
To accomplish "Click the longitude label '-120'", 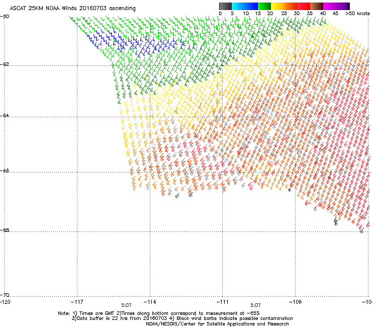I will tap(5, 302).
